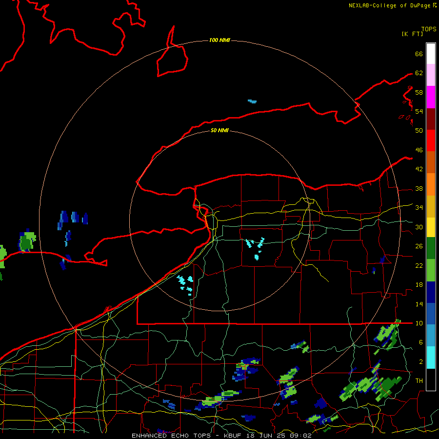Click the 50 NMI range ring label

coord(219,130)
